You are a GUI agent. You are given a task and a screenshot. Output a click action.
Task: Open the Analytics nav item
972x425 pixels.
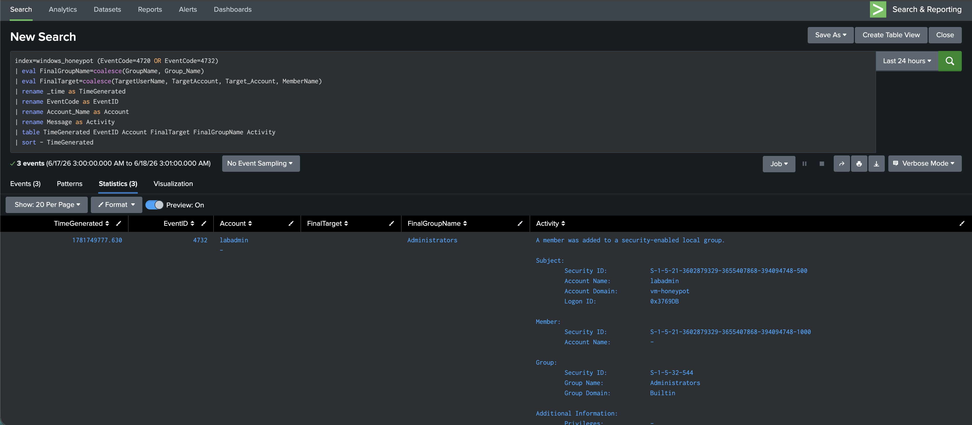(x=63, y=9)
